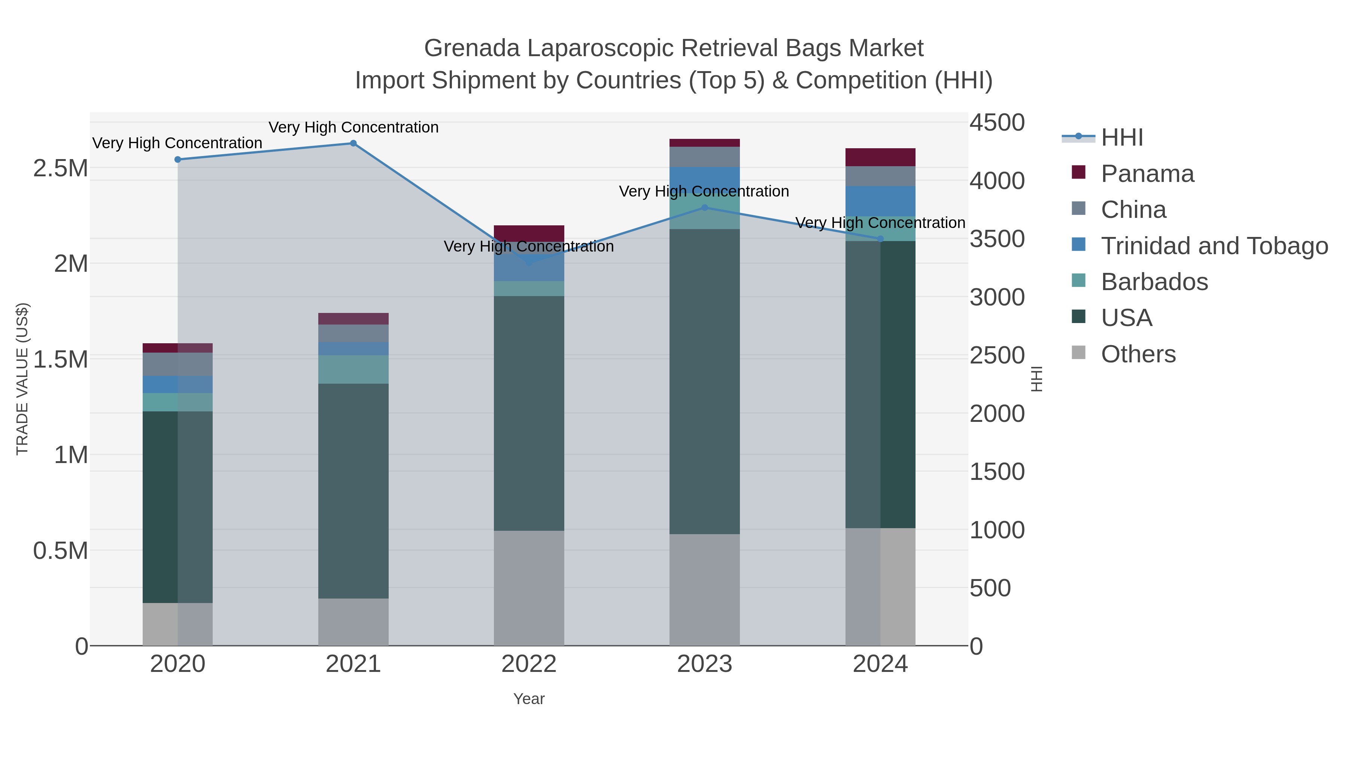
Task: Click the chart title Grenada Laparoscopic Retrieval Bags Market
Action: pos(674,48)
